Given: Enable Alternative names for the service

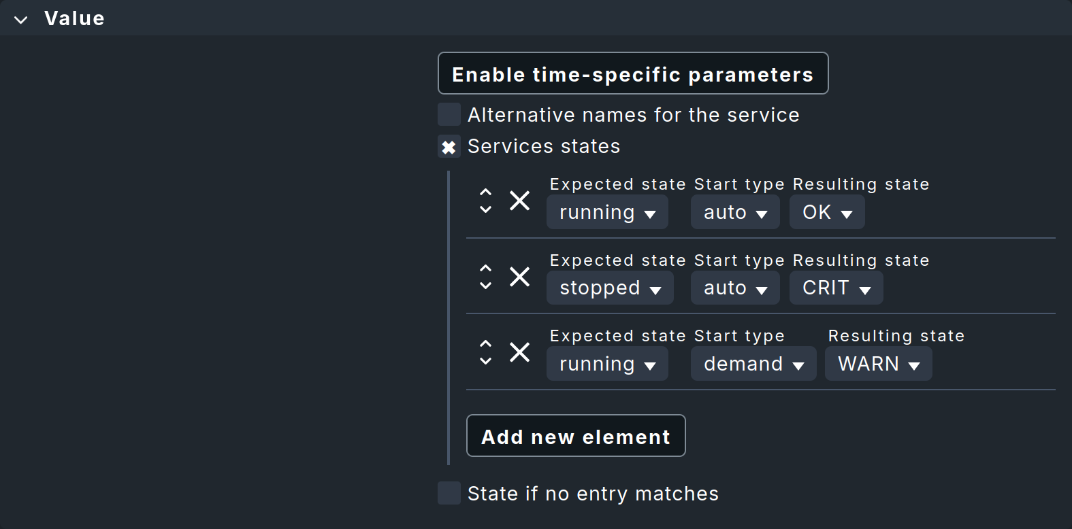Looking at the screenshot, I should tap(449, 115).
